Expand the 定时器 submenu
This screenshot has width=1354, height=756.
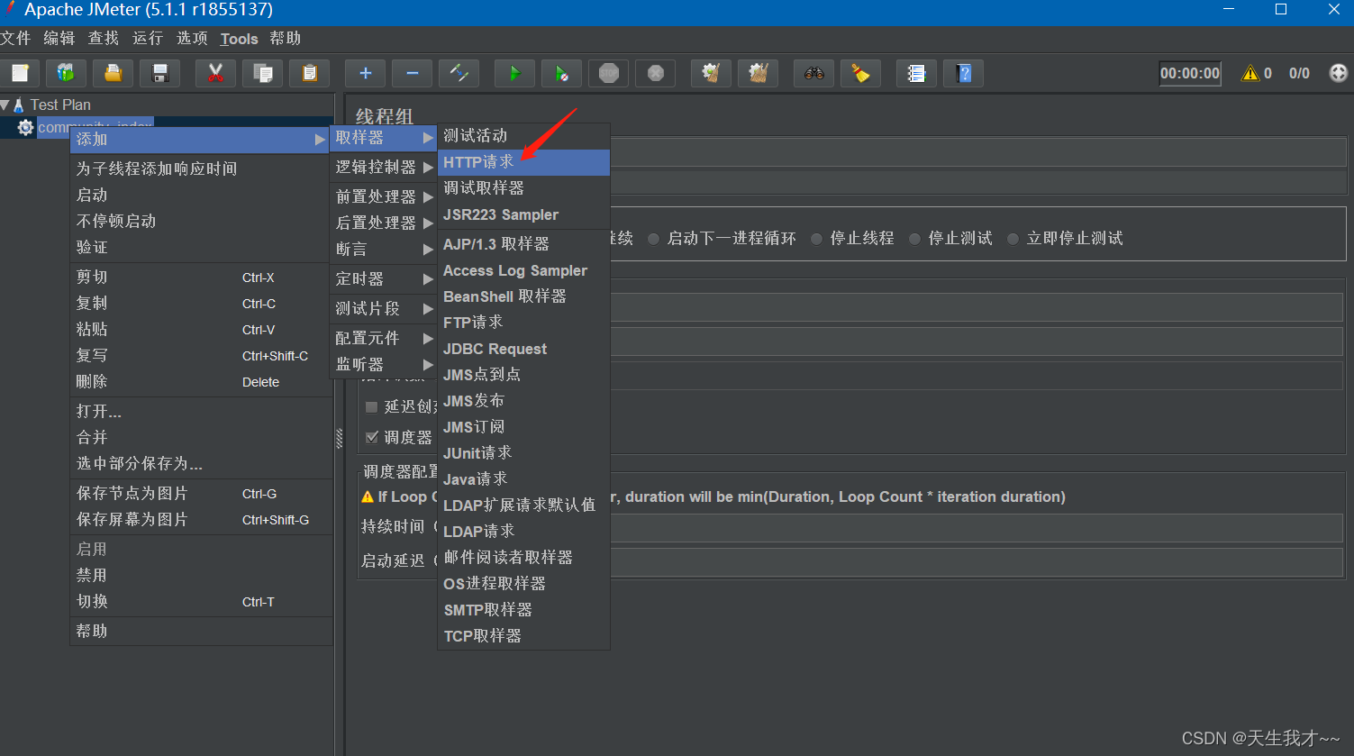384,278
